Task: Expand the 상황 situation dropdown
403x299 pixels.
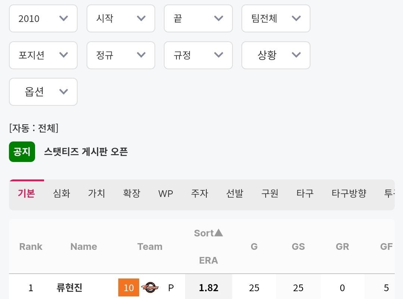Action: point(276,55)
